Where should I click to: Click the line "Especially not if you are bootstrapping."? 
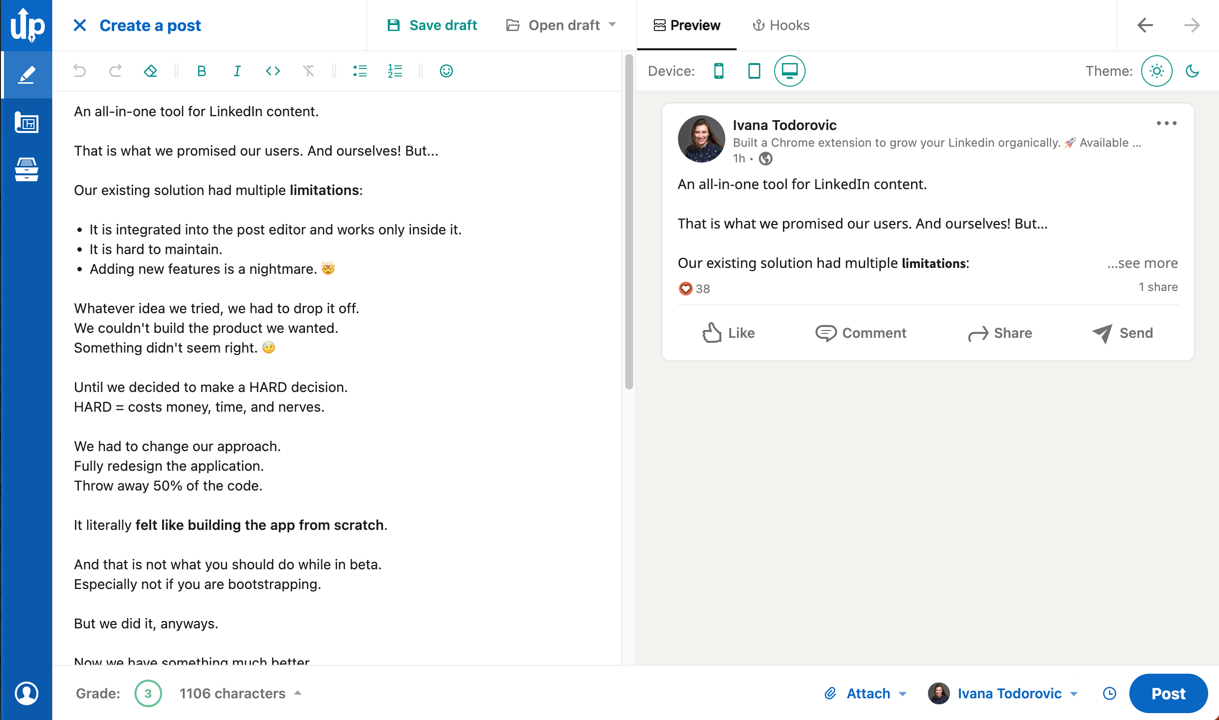pyautogui.click(x=198, y=584)
